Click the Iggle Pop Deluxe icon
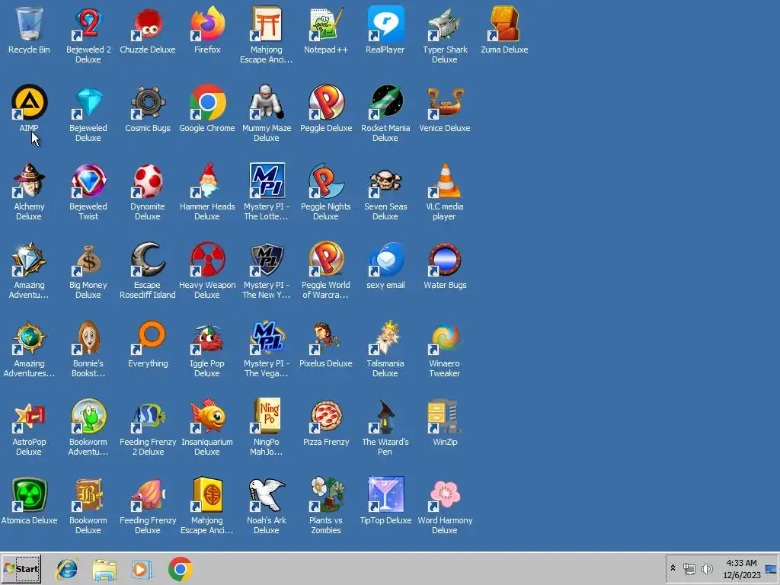Viewport: 780px width, 585px height. click(x=207, y=337)
